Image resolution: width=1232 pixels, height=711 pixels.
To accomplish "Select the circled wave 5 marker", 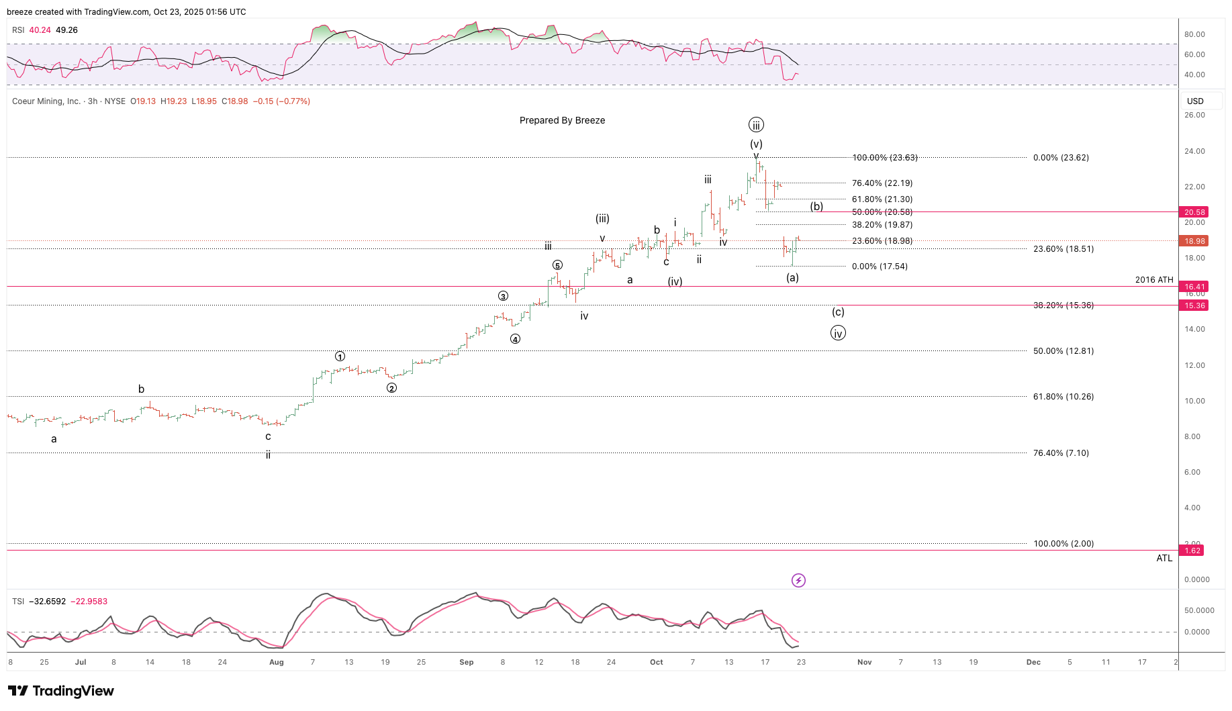I will (557, 265).
